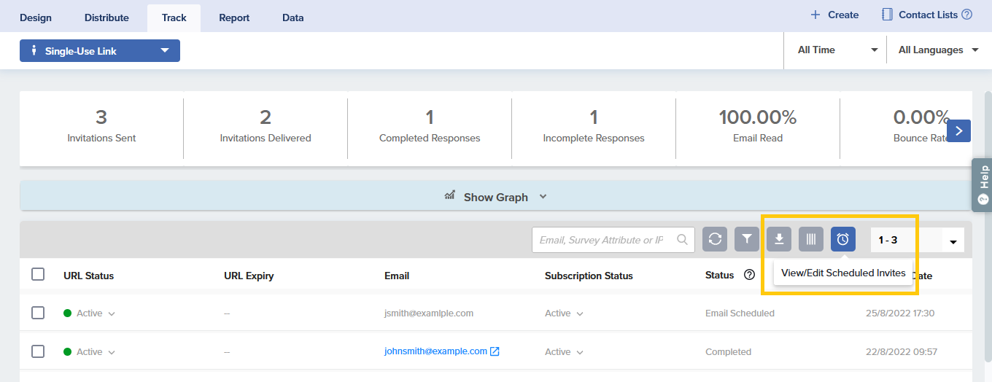Expand the All Languages dropdown

940,50
